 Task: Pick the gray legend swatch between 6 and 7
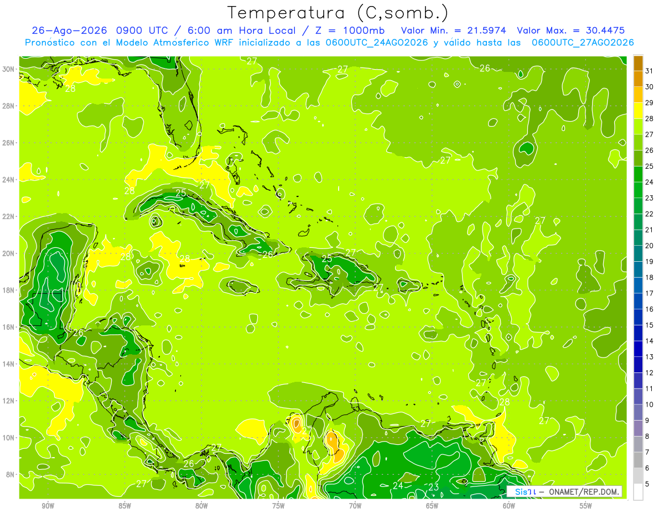point(638,460)
